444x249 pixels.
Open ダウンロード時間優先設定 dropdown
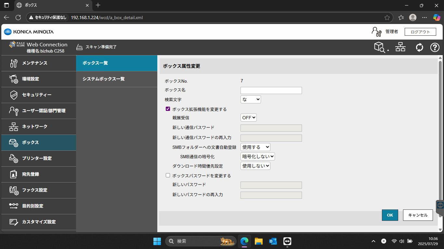255,166
